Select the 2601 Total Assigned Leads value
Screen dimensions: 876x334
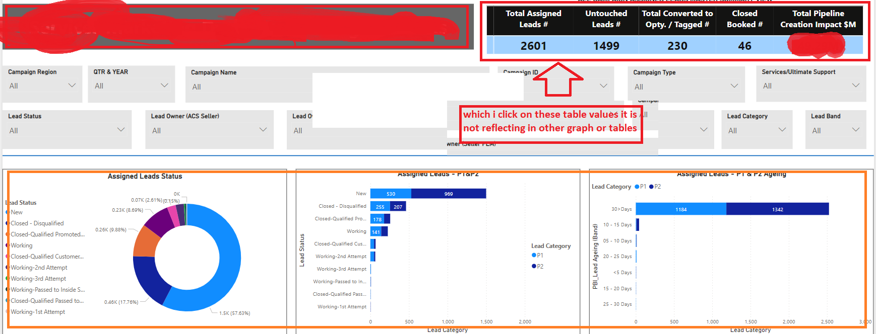(533, 46)
